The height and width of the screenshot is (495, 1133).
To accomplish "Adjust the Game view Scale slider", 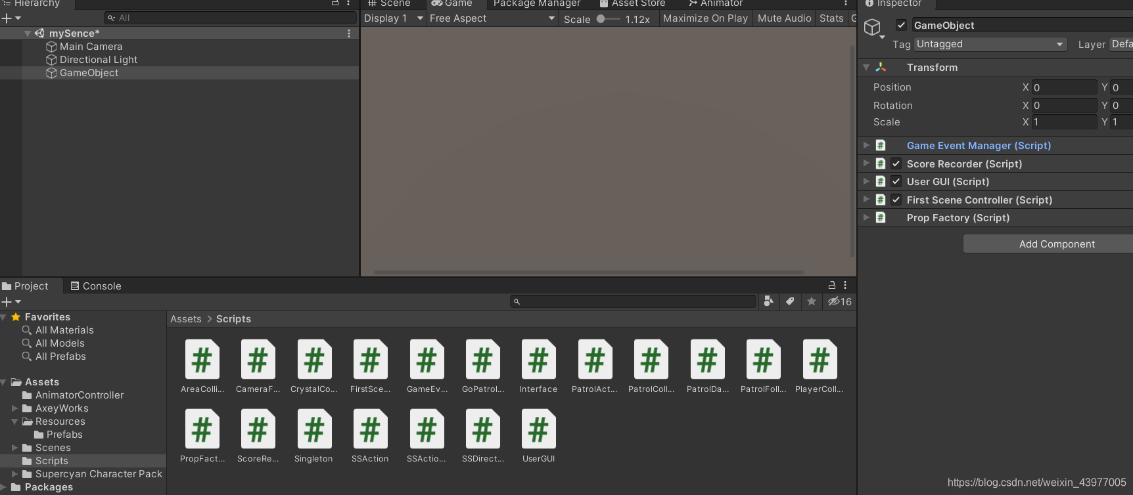I will pos(608,19).
